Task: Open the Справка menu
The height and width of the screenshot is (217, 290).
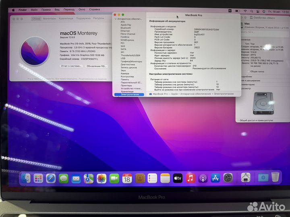Action: click(95, 9)
